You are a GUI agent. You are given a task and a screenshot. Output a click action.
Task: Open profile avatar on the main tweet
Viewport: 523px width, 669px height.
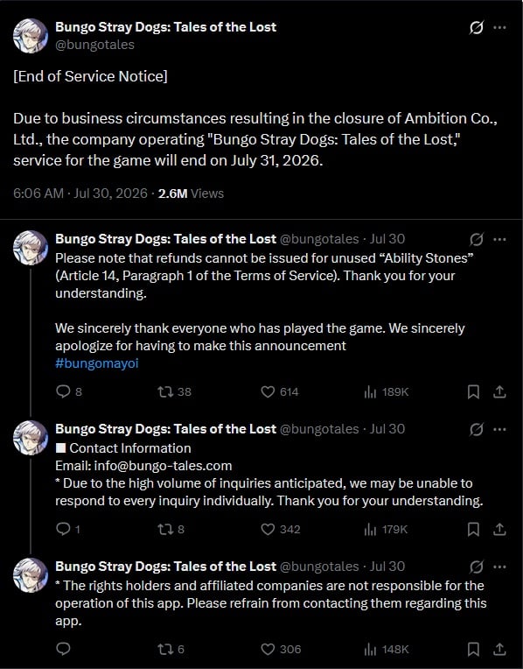[x=31, y=36]
